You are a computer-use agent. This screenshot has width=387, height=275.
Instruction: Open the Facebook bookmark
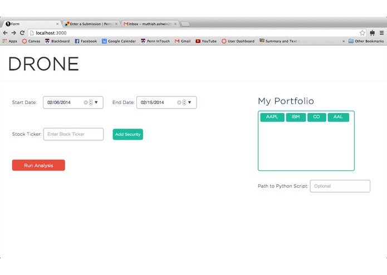(86, 41)
